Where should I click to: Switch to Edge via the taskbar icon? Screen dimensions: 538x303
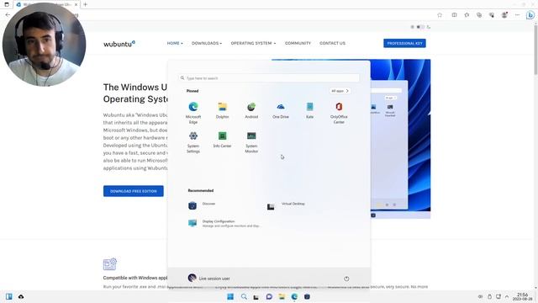tap(294, 296)
